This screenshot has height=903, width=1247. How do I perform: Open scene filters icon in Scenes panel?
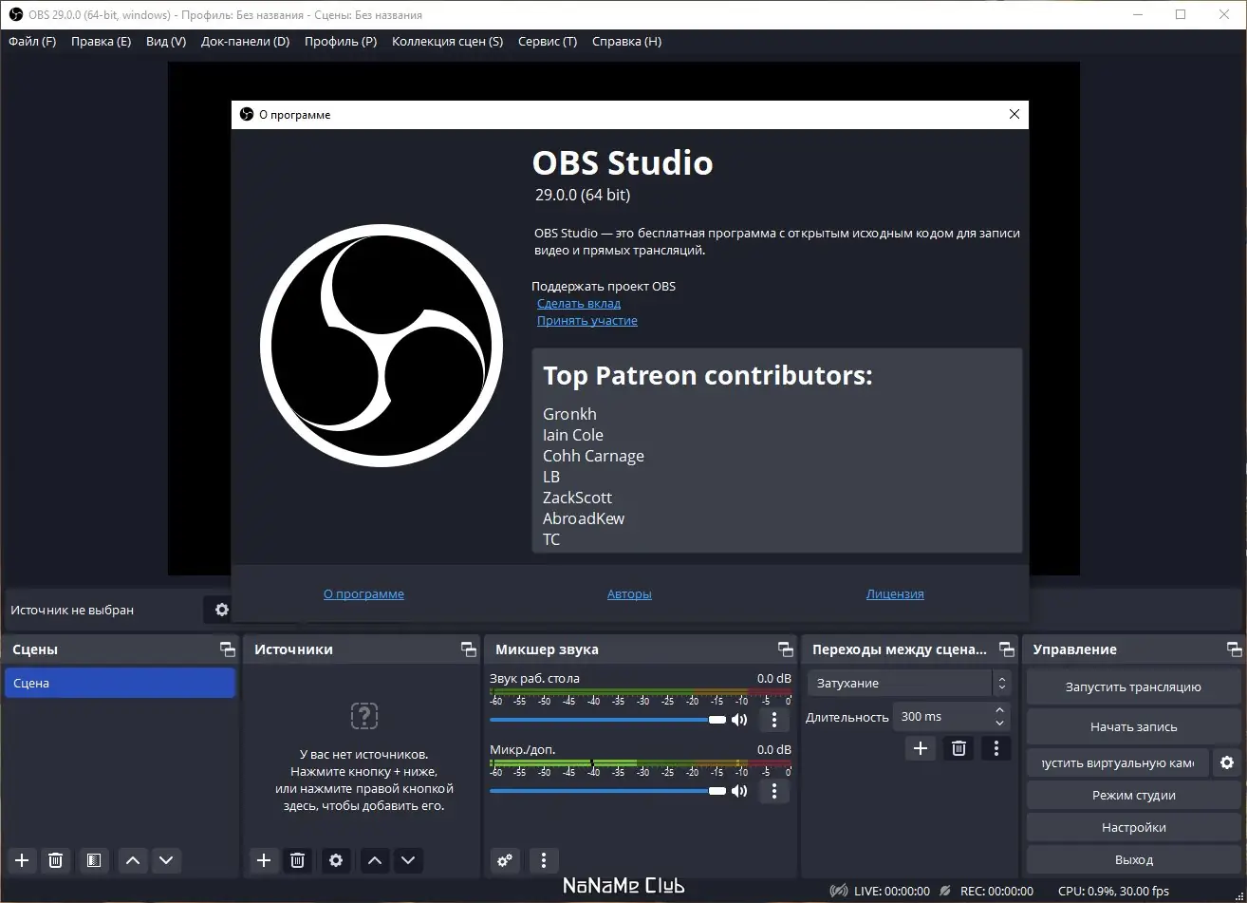click(x=93, y=860)
